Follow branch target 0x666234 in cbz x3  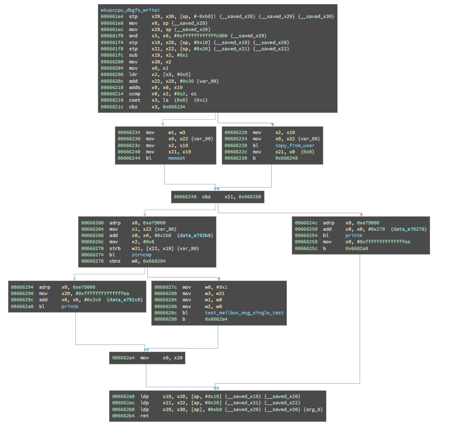click(174, 107)
